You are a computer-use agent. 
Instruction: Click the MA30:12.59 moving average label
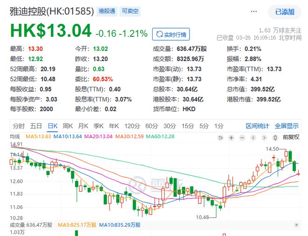click(x=129, y=137)
